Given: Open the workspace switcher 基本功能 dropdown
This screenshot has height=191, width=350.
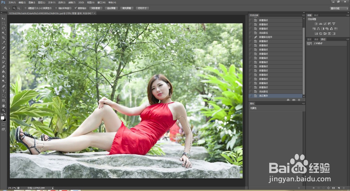Looking at the screenshot, I should tap(339, 8).
